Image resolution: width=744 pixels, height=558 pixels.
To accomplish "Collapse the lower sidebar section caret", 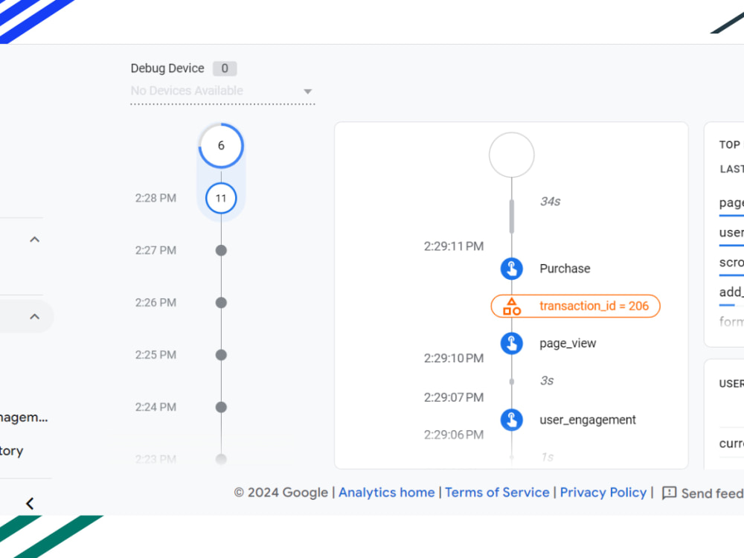I will pos(33,315).
